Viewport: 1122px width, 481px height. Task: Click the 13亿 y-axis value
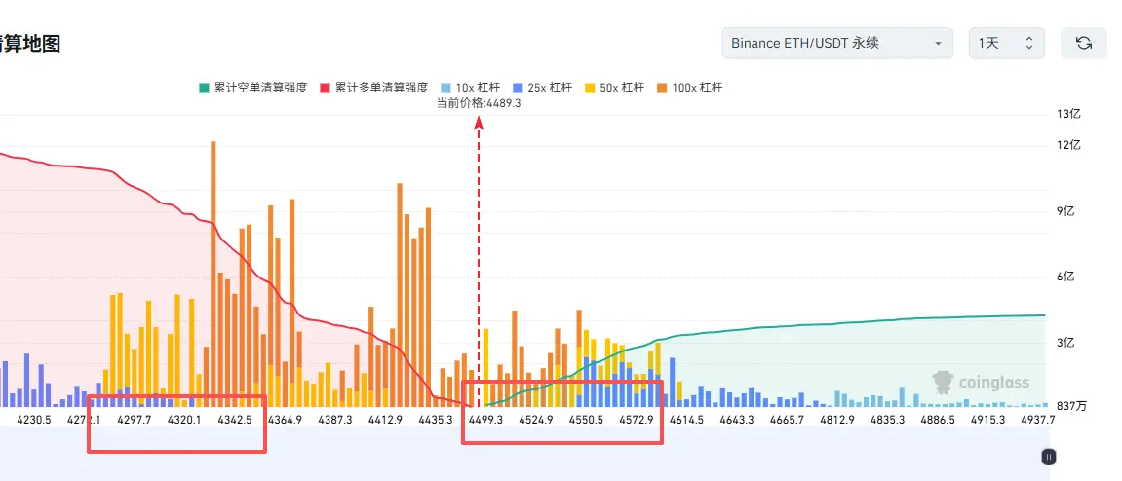click(x=1067, y=114)
